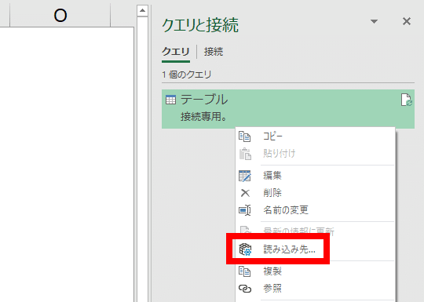Image resolution: width=424 pixels, height=302 pixels.
Task: Select Reference (参照) menu entry
Action: pyautogui.click(x=272, y=289)
